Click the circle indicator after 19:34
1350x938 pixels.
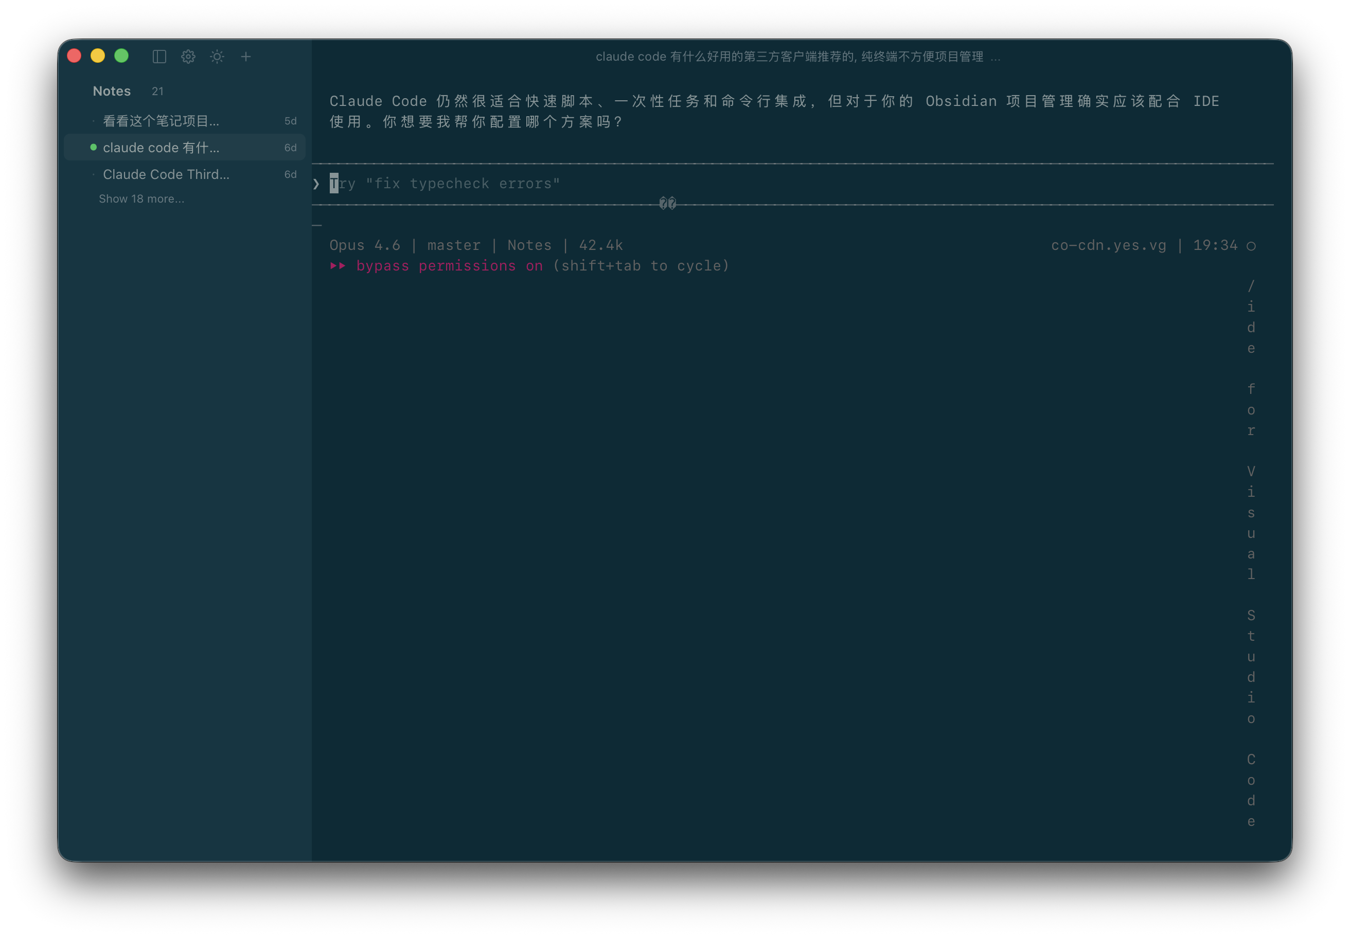1251,246
